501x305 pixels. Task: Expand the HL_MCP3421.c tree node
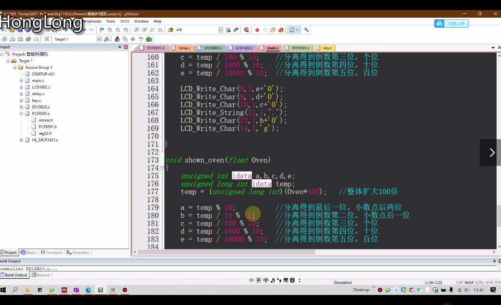[22, 140]
